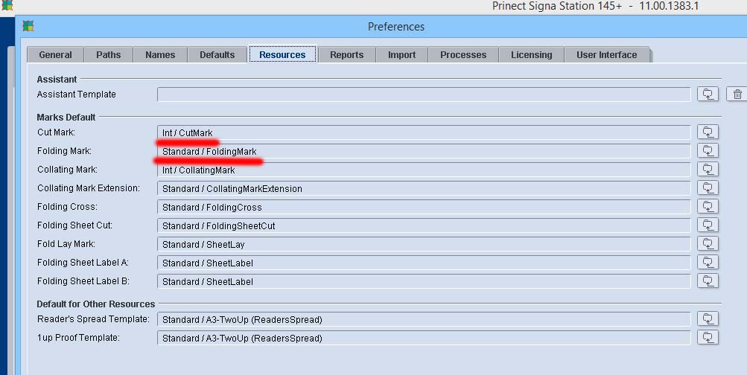Image resolution: width=747 pixels, height=375 pixels.
Task: Click the Preferences dialog title bar
Action: (x=381, y=26)
